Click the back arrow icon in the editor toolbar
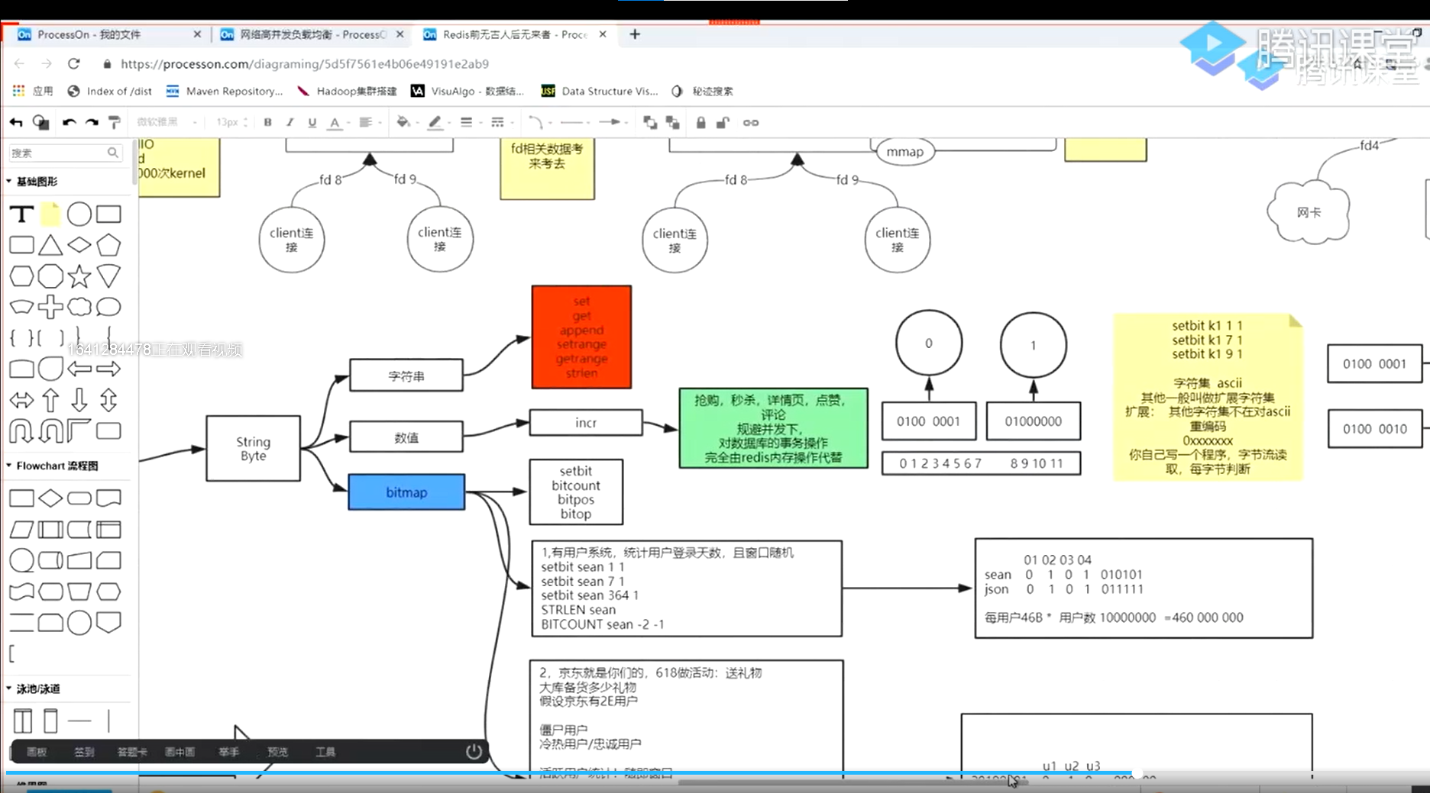Image resolution: width=1430 pixels, height=793 pixels. pos(16,122)
